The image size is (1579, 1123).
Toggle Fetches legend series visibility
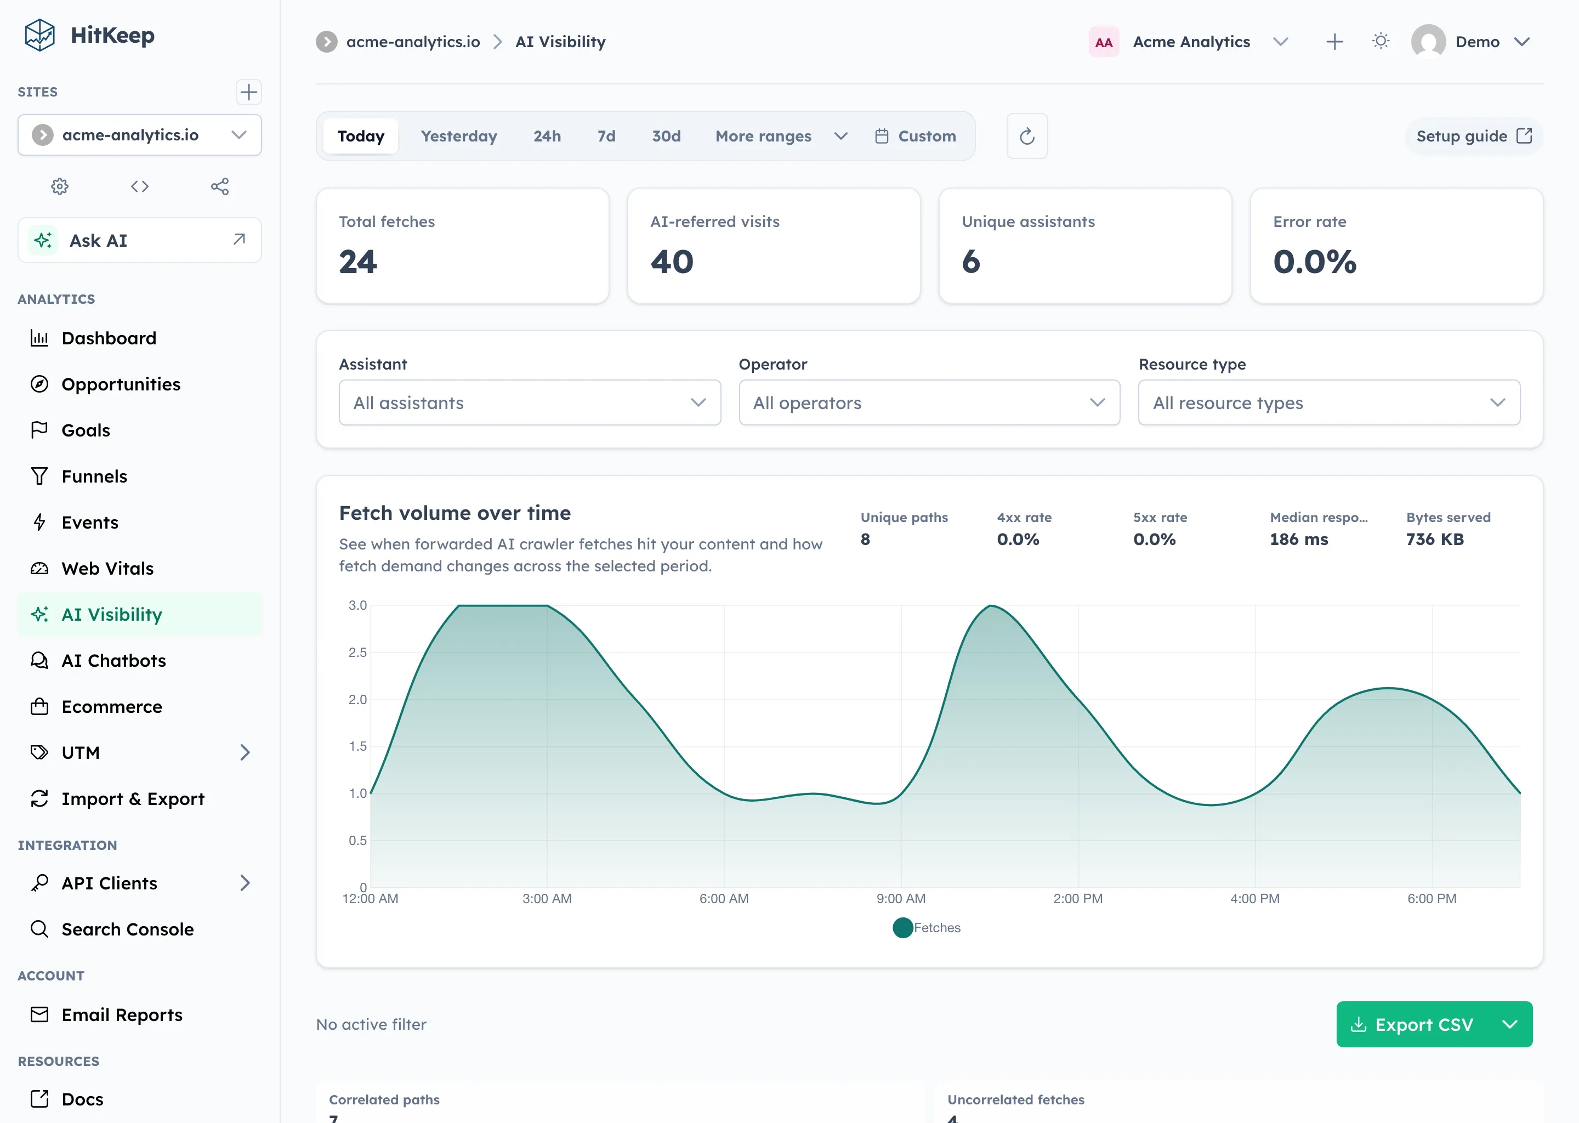click(927, 927)
